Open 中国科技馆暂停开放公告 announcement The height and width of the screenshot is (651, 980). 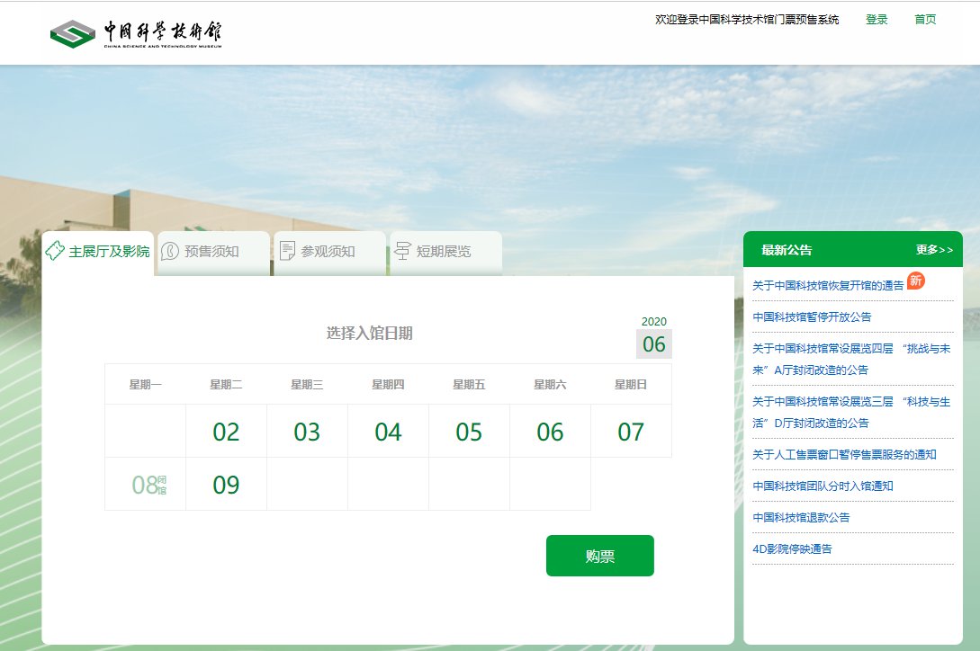[812, 317]
